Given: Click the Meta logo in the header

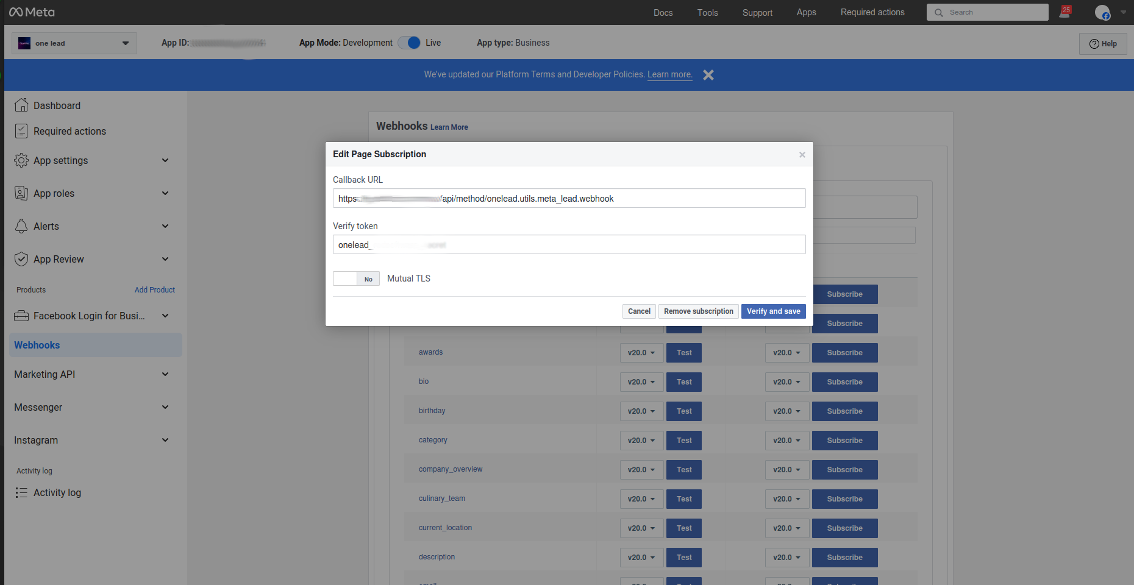Looking at the screenshot, I should [32, 12].
